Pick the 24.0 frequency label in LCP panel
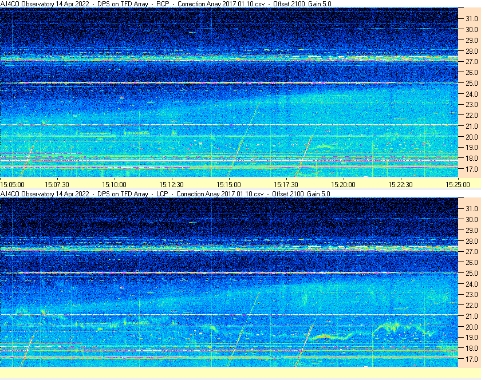The image size is (481, 380). [x=472, y=284]
